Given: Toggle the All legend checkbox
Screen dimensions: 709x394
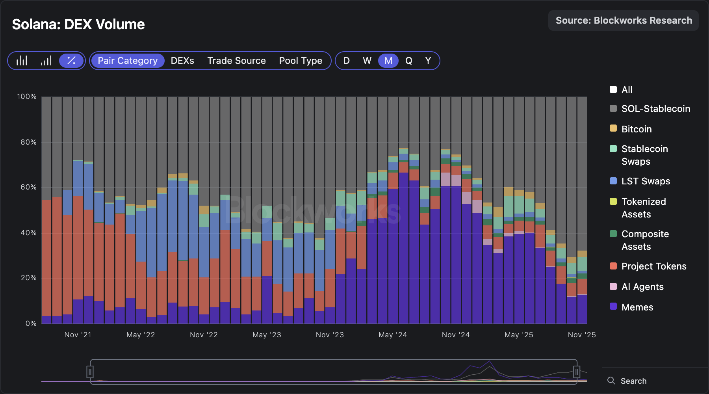Looking at the screenshot, I should click(613, 89).
